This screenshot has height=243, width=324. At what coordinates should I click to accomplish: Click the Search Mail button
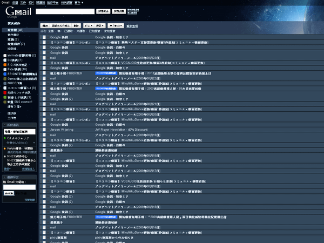coord(103,11)
